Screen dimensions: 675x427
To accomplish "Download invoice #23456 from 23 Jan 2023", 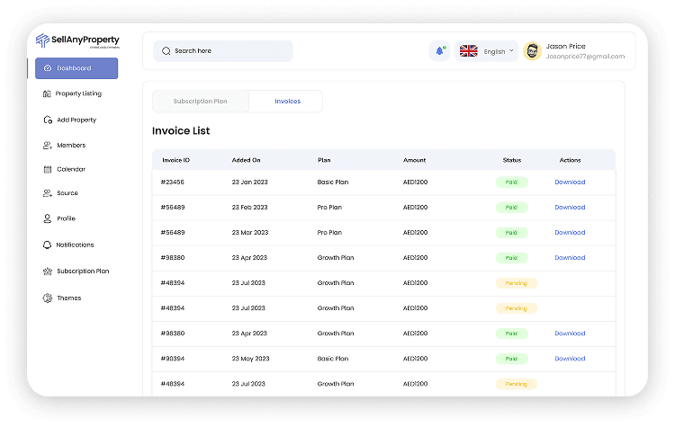I will 570,182.
